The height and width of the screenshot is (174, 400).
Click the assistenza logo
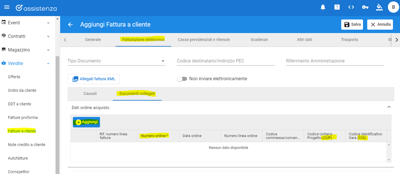(x=36, y=8)
